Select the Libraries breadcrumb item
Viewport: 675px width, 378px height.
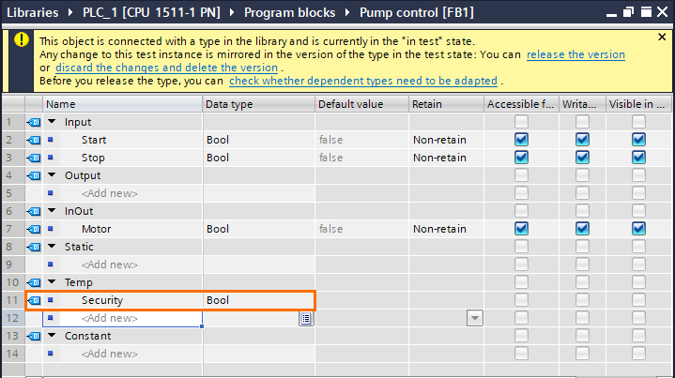click(x=32, y=12)
